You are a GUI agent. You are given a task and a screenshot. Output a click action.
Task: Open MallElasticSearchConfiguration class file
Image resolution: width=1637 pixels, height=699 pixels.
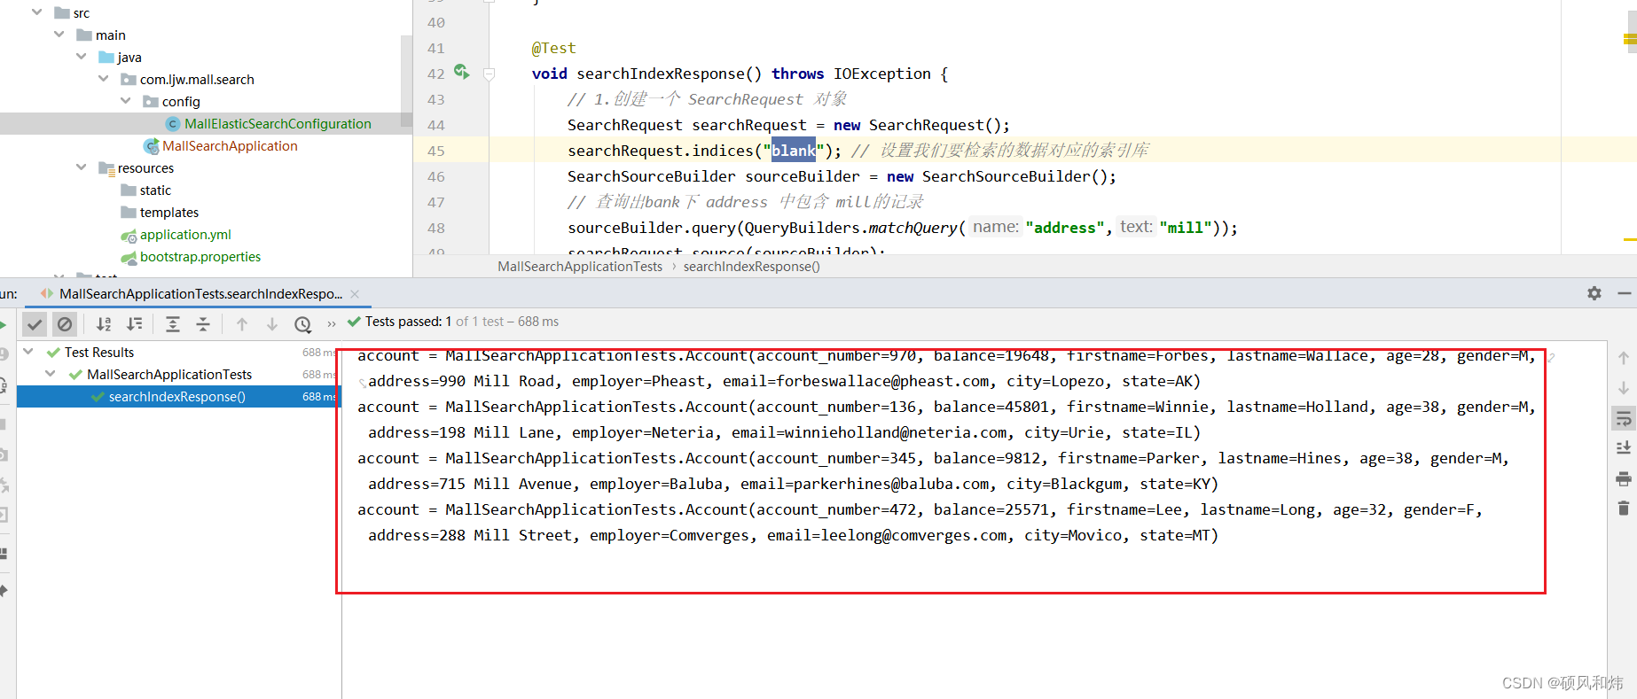278,124
